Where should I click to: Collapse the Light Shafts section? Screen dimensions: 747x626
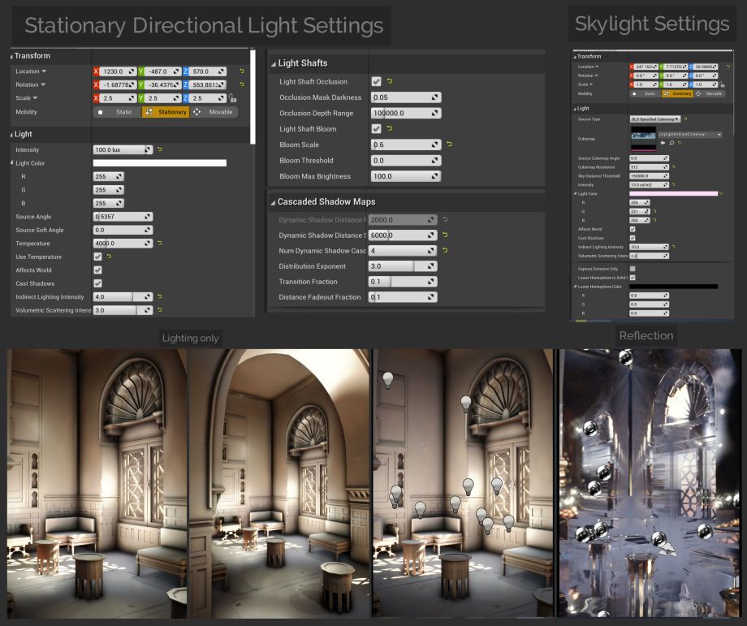(x=274, y=64)
